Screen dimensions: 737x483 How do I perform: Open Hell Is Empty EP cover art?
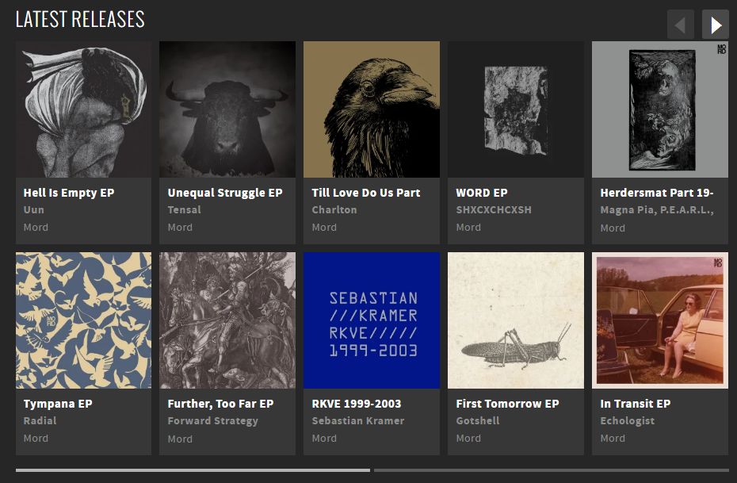coord(83,109)
